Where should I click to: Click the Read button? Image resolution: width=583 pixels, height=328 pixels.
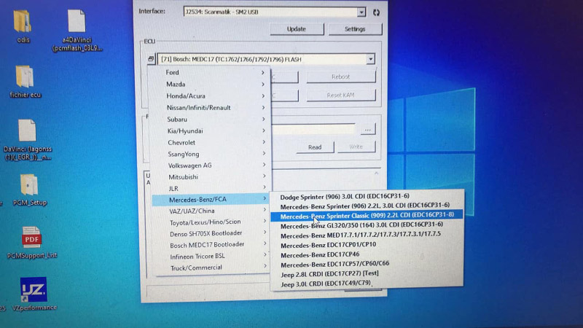315,147
